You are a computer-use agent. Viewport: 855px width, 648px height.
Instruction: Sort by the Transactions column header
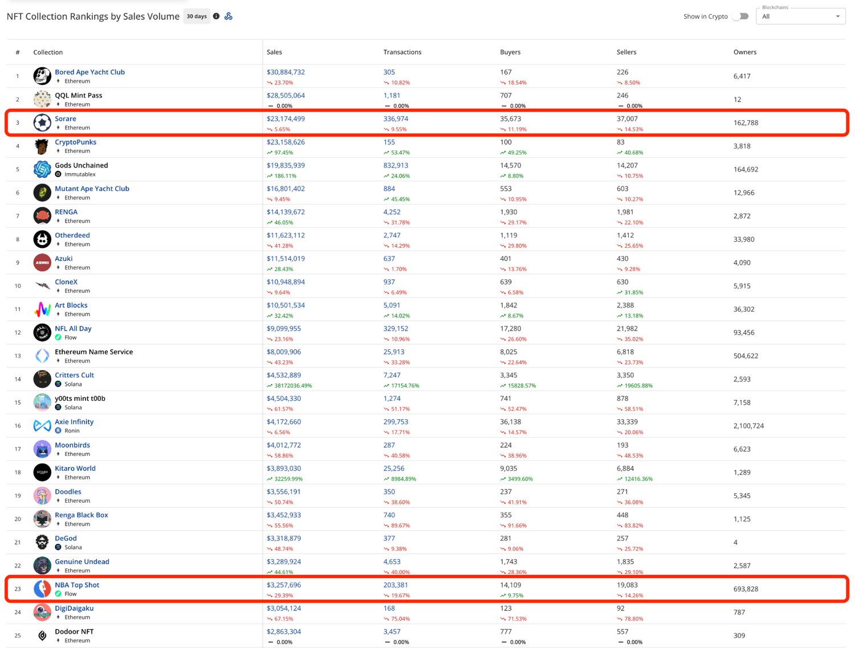click(x=402, y=52)
